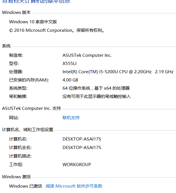The width and height of the screenshot is (176, 193).
Task: Click the 型号: label
Action: click(14, 64)
